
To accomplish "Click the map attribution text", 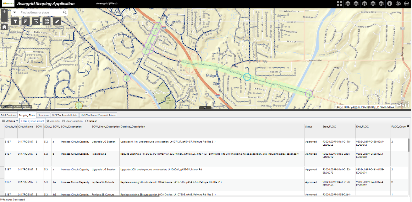I will coord(365,107).
